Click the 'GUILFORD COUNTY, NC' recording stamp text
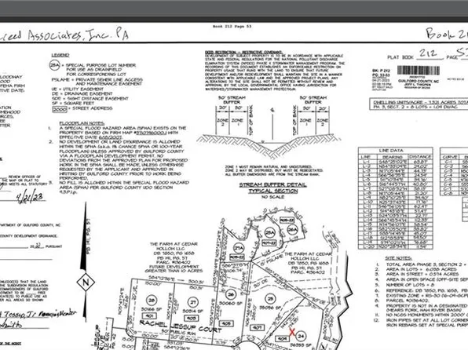Image resolution: width=468 pixels, height=350 pixels. [x=418, y=81]
